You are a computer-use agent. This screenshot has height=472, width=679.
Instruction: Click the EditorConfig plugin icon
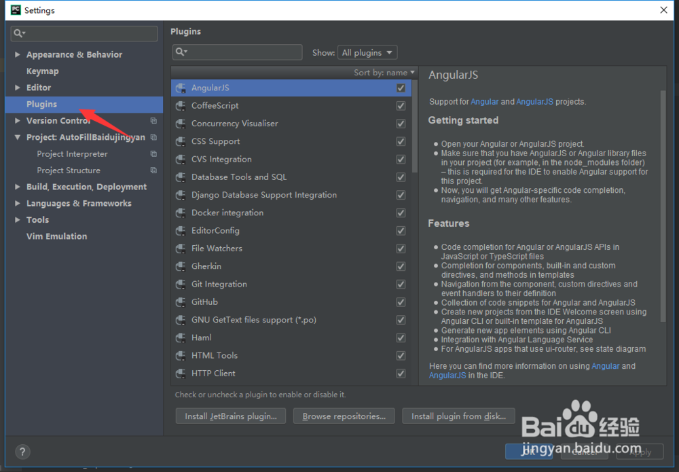tap(181, 231)
